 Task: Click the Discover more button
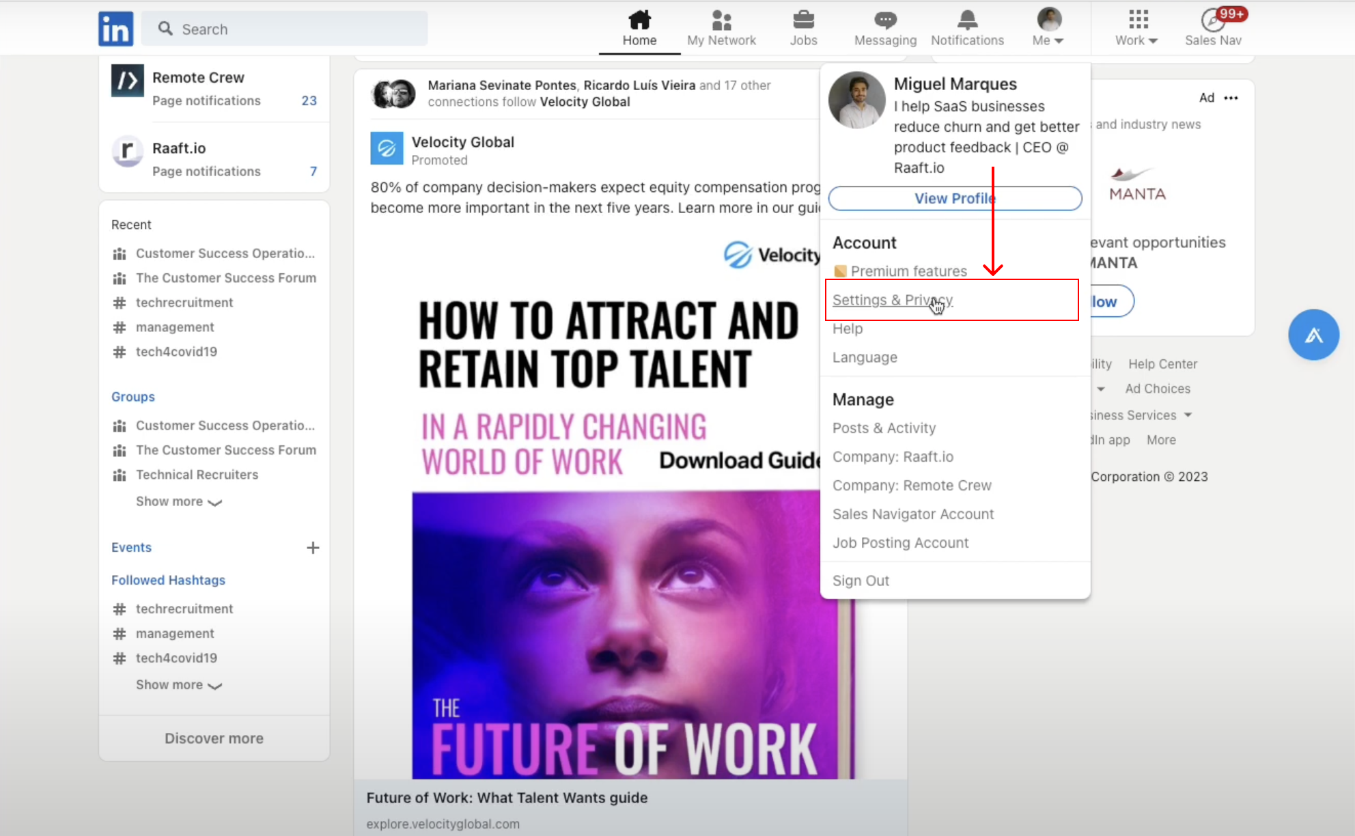(214, 738)
